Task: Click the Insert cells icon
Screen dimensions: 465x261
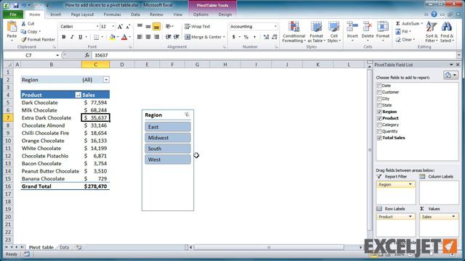Action: click(352, 28)
